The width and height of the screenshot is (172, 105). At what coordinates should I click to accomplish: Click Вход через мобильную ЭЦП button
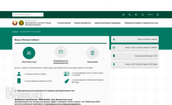tap(135, 56)
